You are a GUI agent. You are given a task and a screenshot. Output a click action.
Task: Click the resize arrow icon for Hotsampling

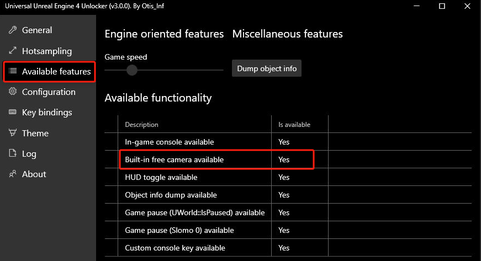pos(13,51)
